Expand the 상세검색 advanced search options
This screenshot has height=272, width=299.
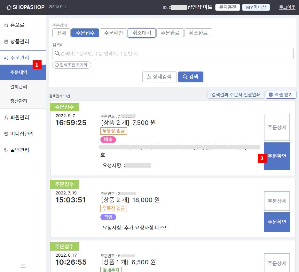coord(160,77)
